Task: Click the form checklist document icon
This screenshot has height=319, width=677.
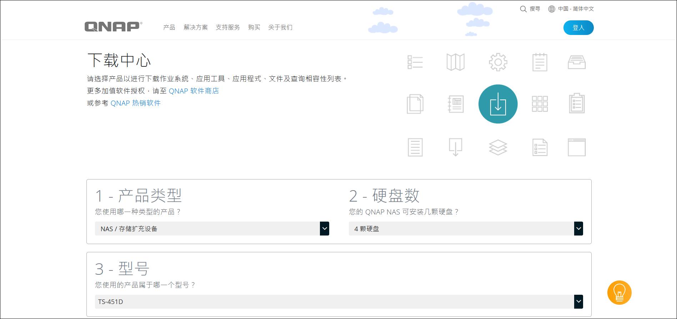Action: 540,147
